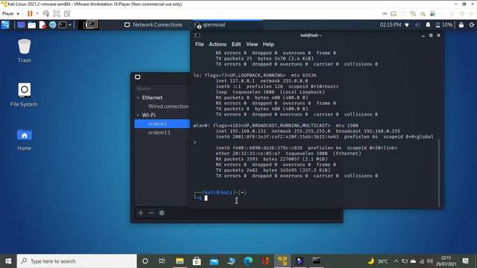The height and width of the screenshot is (268, 477).
Task: Click the VMware printer device icon
Action: click(432, 13)
